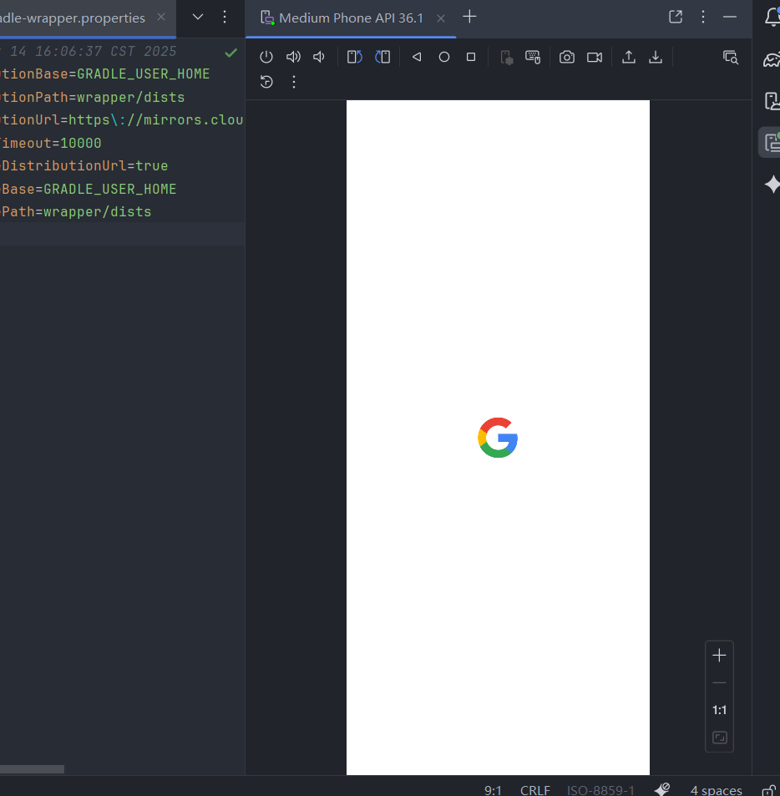780x796 pixels.
Task: Select the Medium Phone API 36.1 tab
Action: (351, 18)
